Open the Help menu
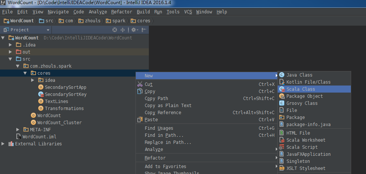Image resolution: width=366 pixels, height=174 pixels. (x=222, y=12)
